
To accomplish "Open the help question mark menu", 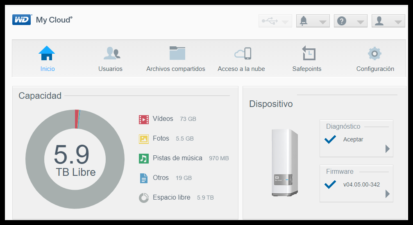I will tap(351, 21).
